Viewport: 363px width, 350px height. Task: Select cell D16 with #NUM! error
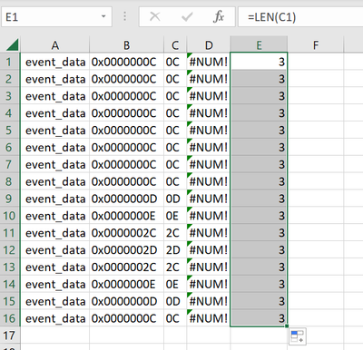[x=209, y=318]
